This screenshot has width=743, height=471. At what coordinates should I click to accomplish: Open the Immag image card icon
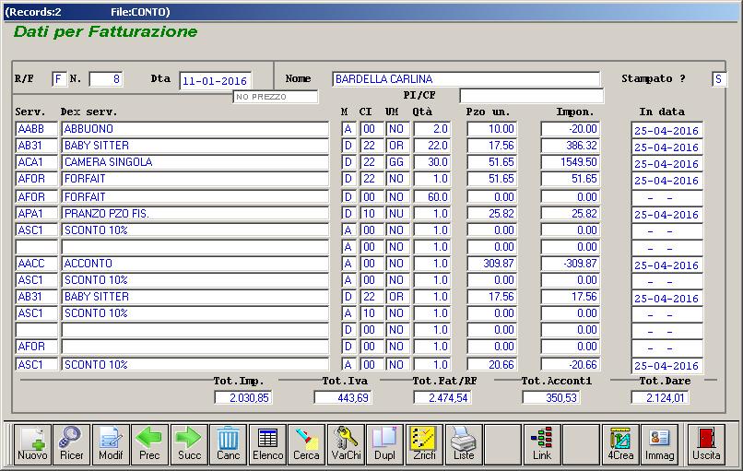(659, 443)
